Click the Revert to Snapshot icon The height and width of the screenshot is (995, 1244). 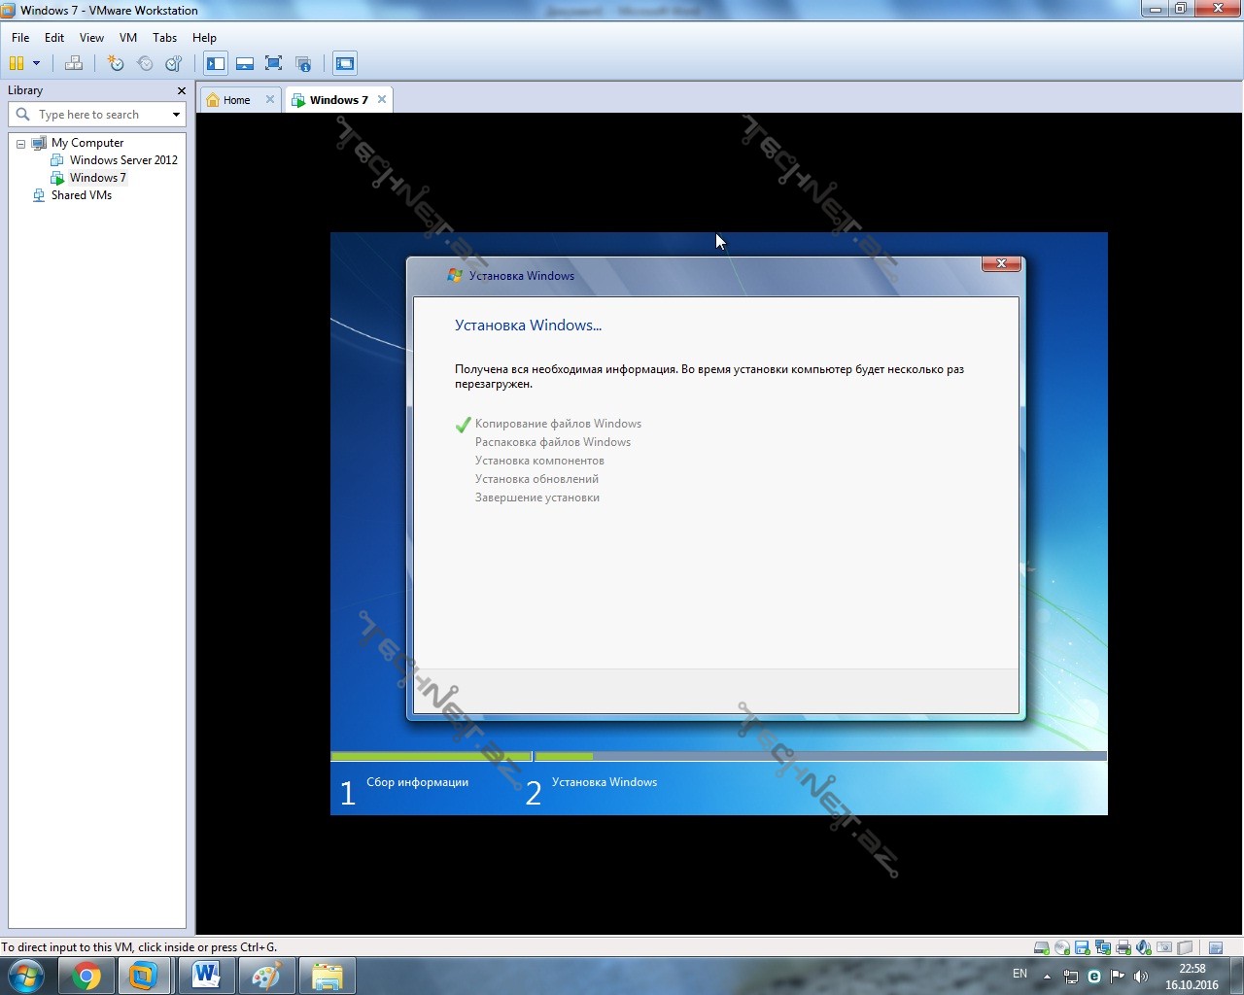tap(145, 63)
